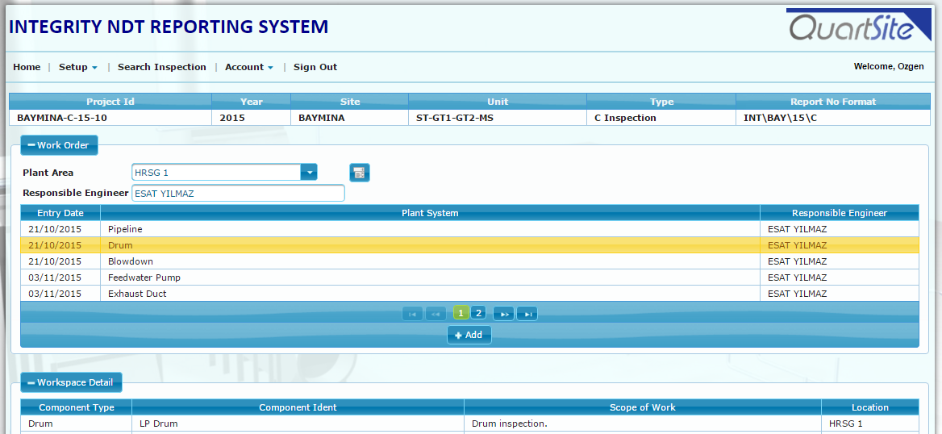Click HRSG 1 location cell in Workspace Detail
The image size is (942, 434).
870,424
